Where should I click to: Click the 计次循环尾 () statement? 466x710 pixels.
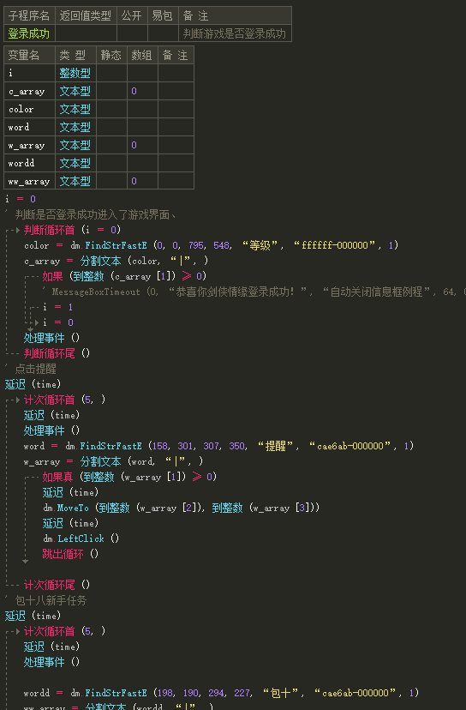[57, 585]
